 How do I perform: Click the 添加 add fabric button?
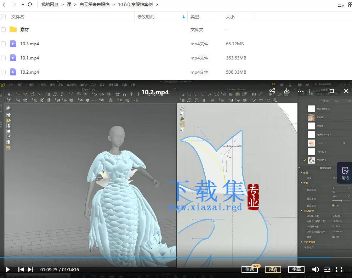click(x=324, y=101)
